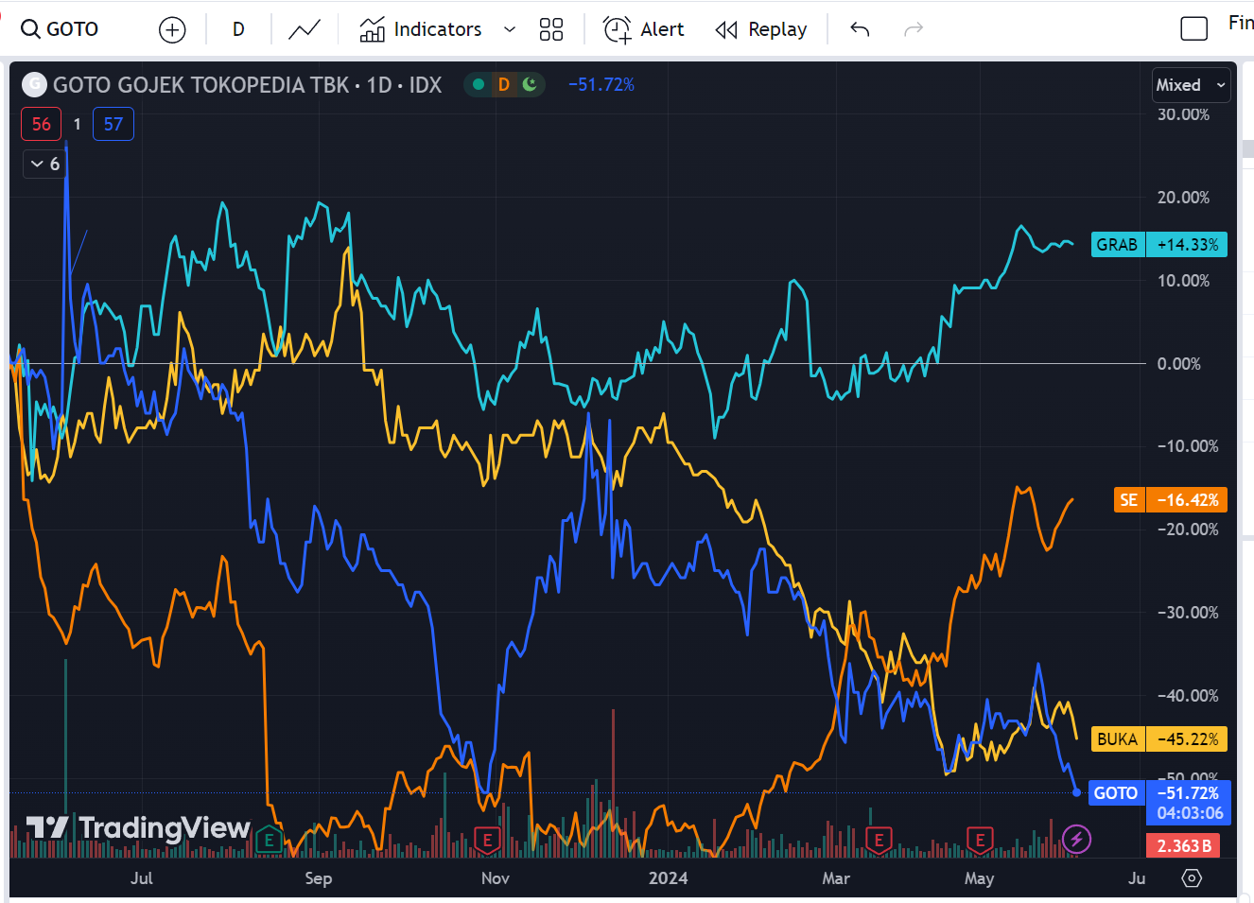
Task: Click the -45.22% BUKA value tag
Action: [1187, 739]
